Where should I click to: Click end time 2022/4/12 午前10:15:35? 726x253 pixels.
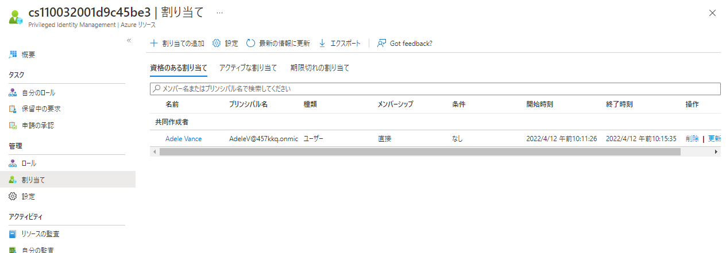(x=641, y=138)
